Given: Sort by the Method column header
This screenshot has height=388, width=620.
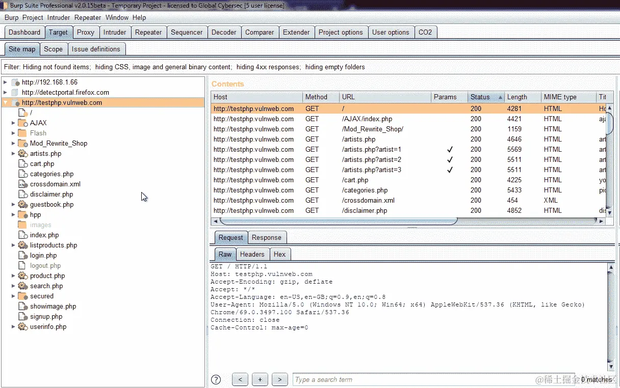Looking at the screenshot, I should click(x=321, y=97).
